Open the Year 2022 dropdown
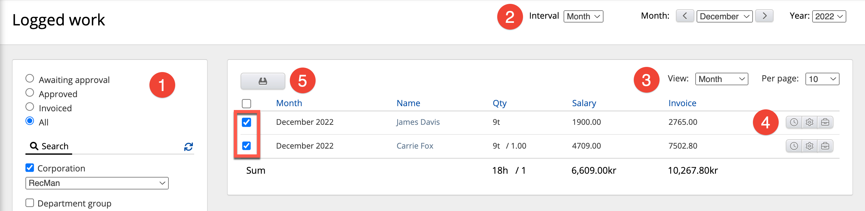This screenshot has width=865, height=211. (829, 16)
